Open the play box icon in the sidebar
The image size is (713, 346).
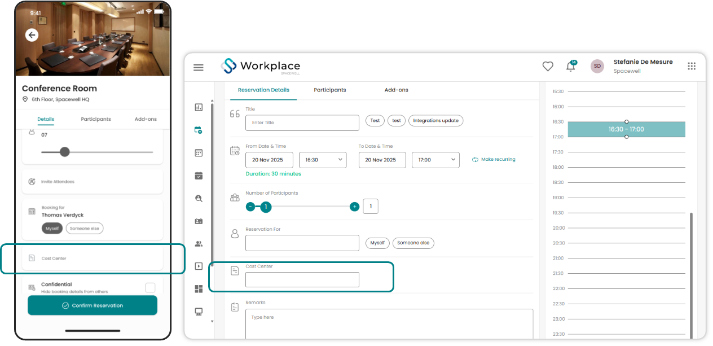[199, 266]
